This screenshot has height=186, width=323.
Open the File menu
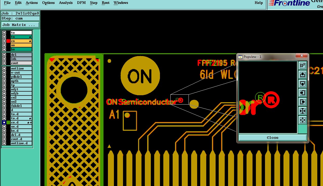pos(7,3)
